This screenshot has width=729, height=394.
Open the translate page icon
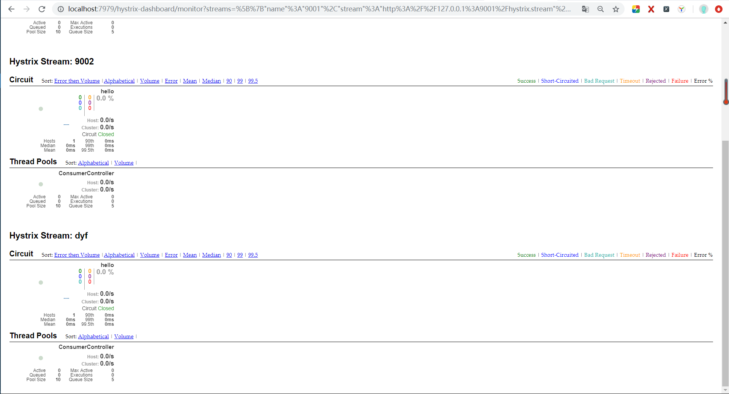585,9
